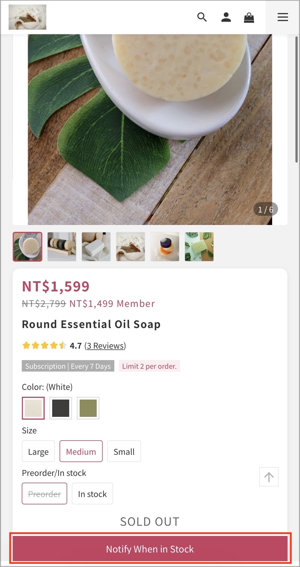This screenshot has width=300, height=567.
Task: Choose the struck-through Preorder option
Action: [45, 494]
